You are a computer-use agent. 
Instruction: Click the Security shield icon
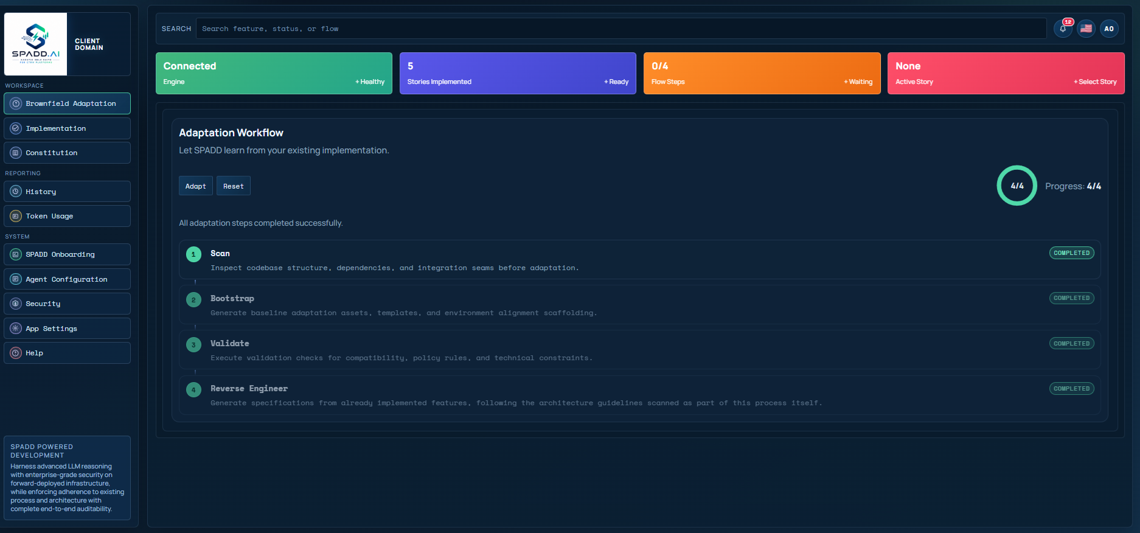(x=16, y=304)
